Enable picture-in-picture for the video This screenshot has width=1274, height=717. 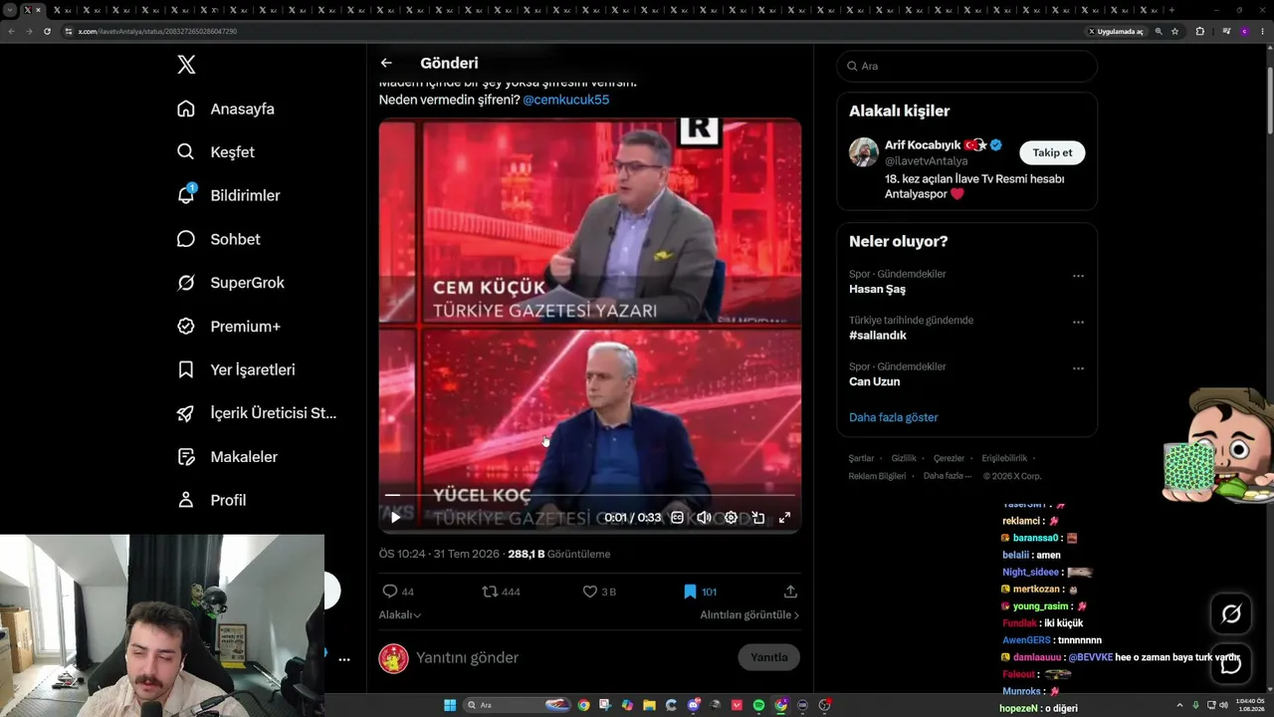[x=757, y=517]
